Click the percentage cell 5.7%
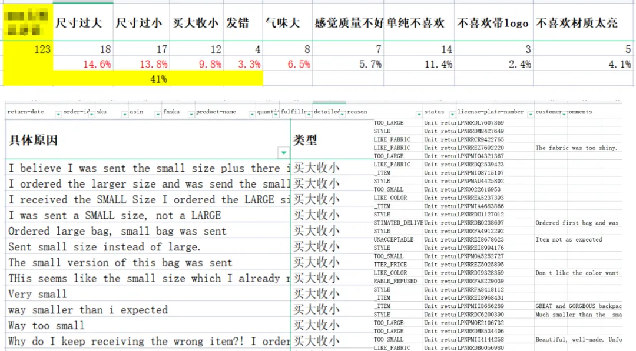The image size is (636, 351). click(x=348, y=64)
